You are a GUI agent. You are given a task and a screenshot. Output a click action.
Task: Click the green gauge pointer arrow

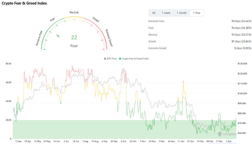tap(58, 36)
